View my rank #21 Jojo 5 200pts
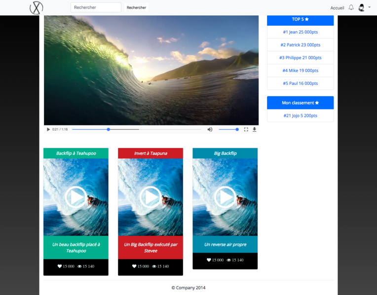The image size is (377, 295). (301, 115)
